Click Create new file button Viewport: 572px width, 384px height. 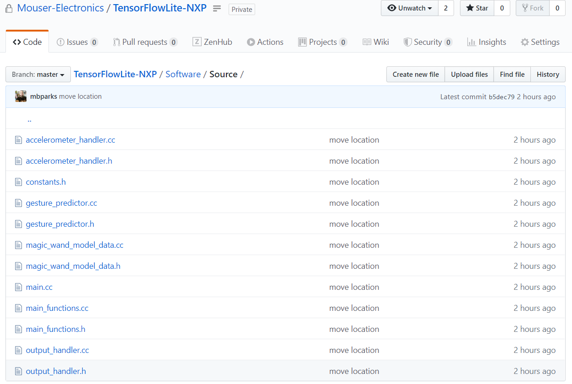point(415,74)
